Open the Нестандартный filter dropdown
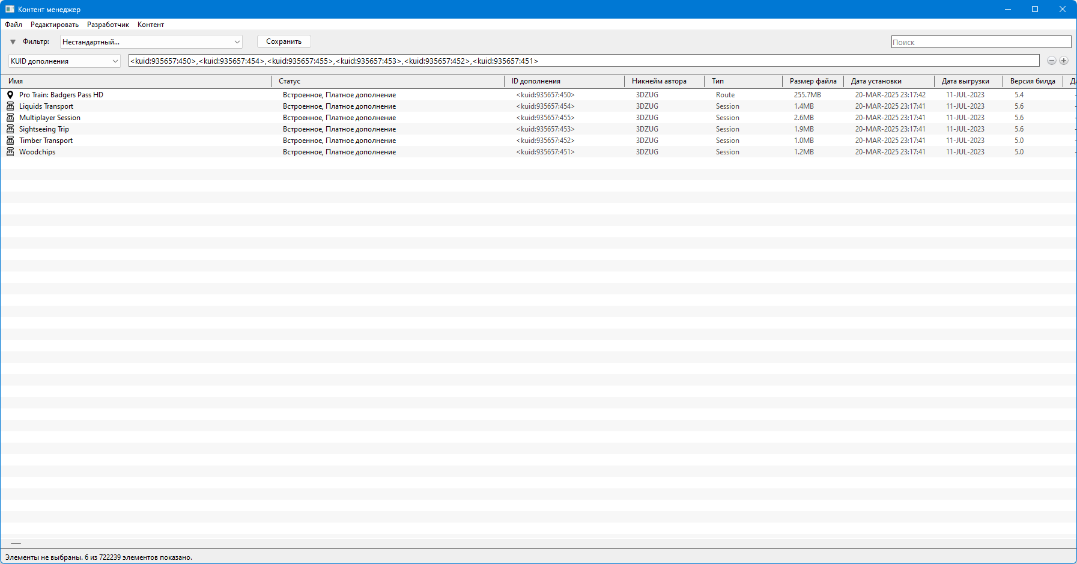Image resolution: width=1077 pixels, height=564 pixels. click(x=151, y=42)
